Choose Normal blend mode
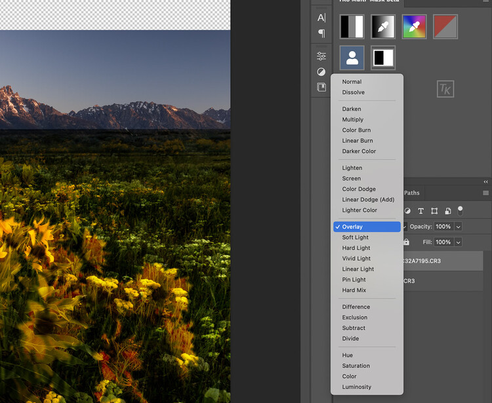Image resolution: width=492 pixels, height=403 pixels. tap(352, 81)
